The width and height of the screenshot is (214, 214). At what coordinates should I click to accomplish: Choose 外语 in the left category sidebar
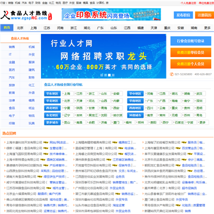pyautogui.click(x=32, y=93)
